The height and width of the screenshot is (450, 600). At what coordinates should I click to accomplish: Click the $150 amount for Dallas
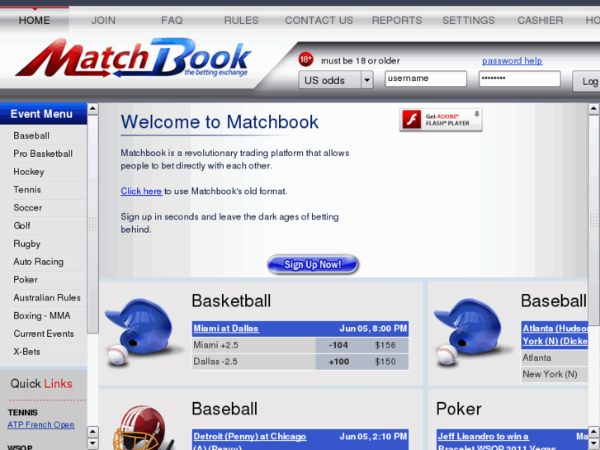385,362
